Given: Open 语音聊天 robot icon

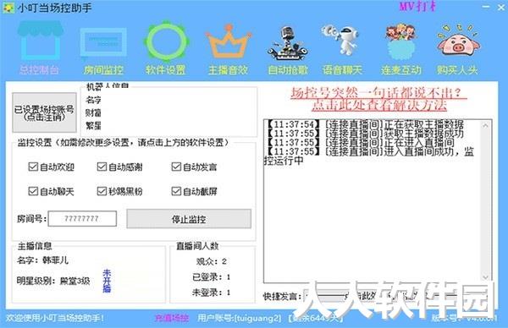Looking at the screenshot, I should (342, 49).
